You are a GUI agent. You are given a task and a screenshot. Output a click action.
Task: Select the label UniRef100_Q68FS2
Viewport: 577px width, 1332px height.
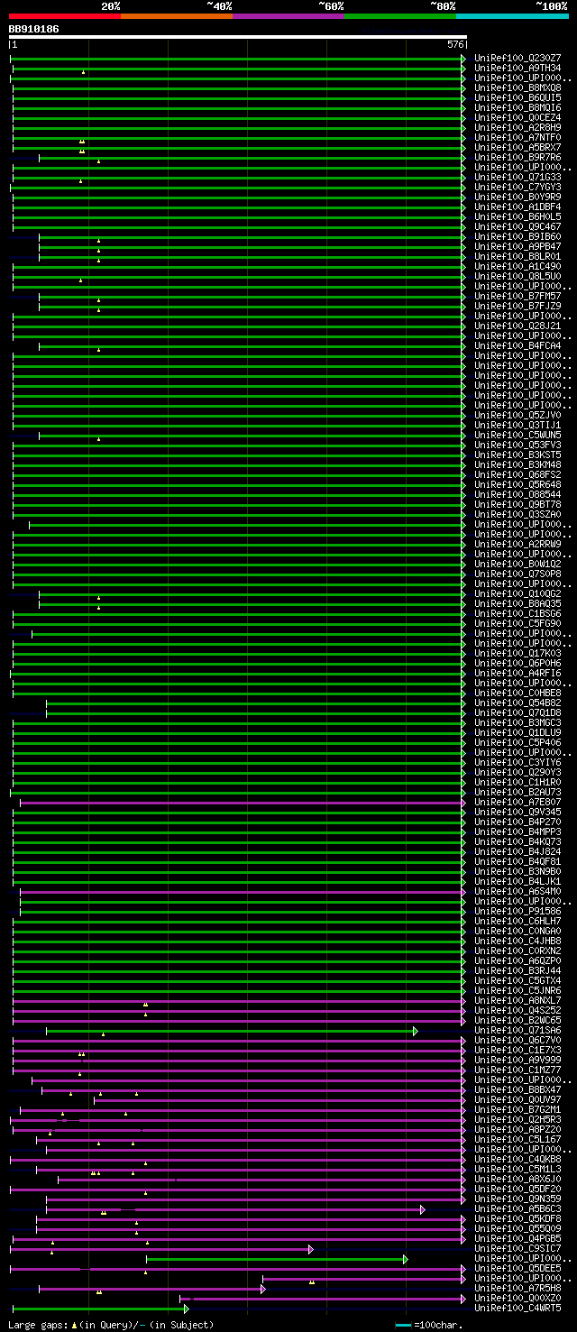click(x=517, y=474)
